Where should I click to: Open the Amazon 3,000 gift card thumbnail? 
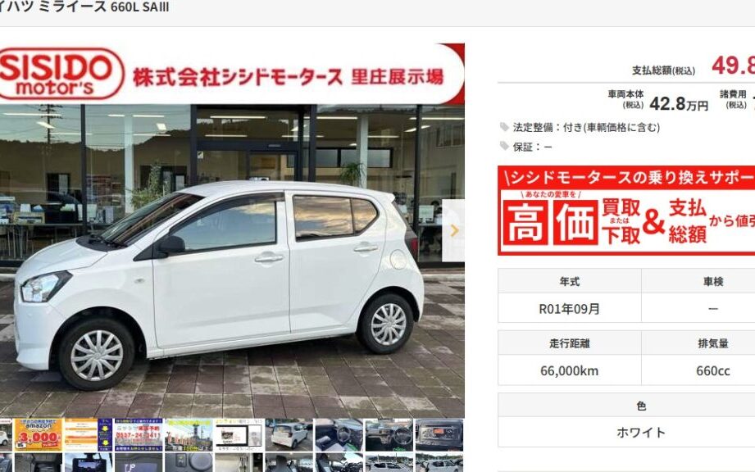[38, 435]
